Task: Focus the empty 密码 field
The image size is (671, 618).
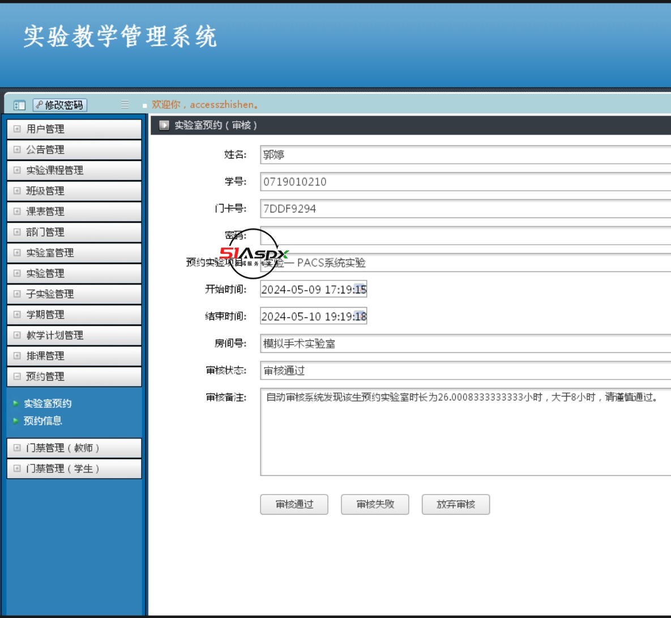Action: point(465,236)
